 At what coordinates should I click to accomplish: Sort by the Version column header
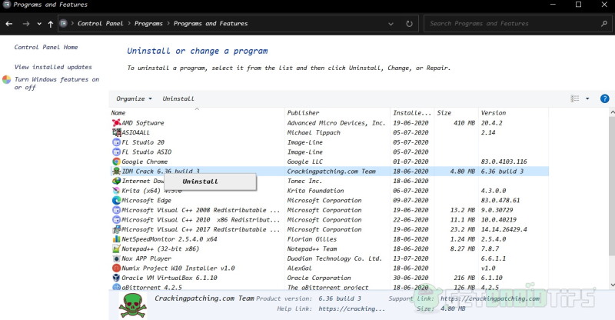coord(514,112)
